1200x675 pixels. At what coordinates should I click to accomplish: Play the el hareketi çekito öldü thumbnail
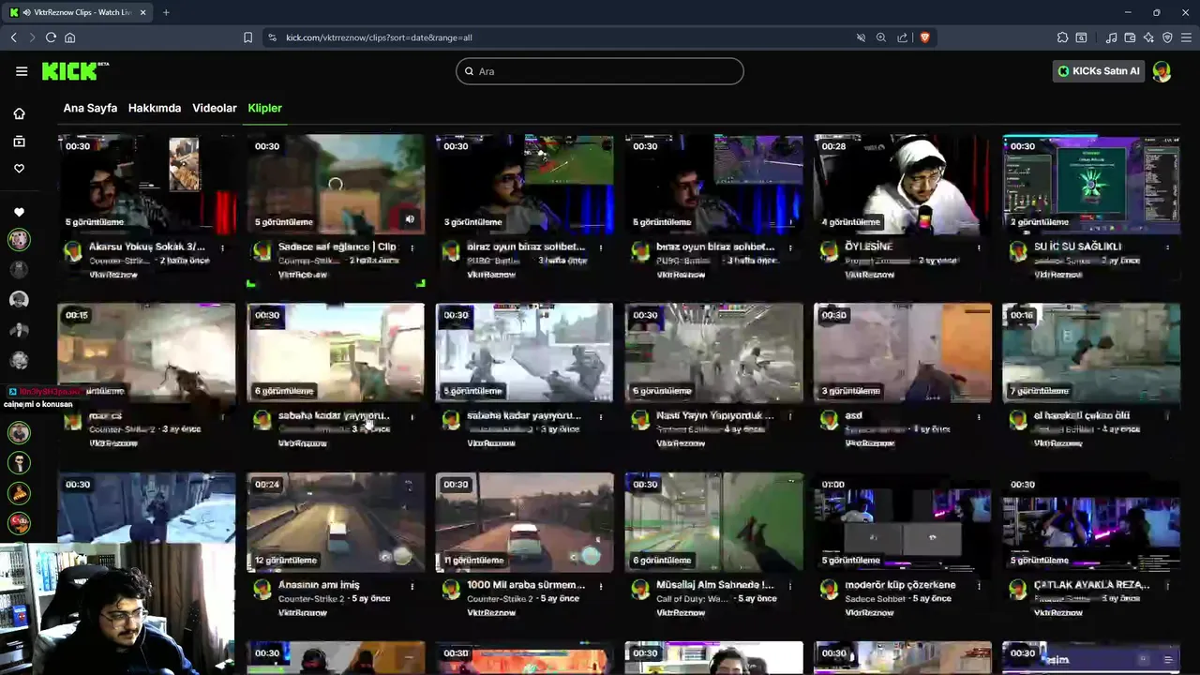click(x=1091, y=353)
